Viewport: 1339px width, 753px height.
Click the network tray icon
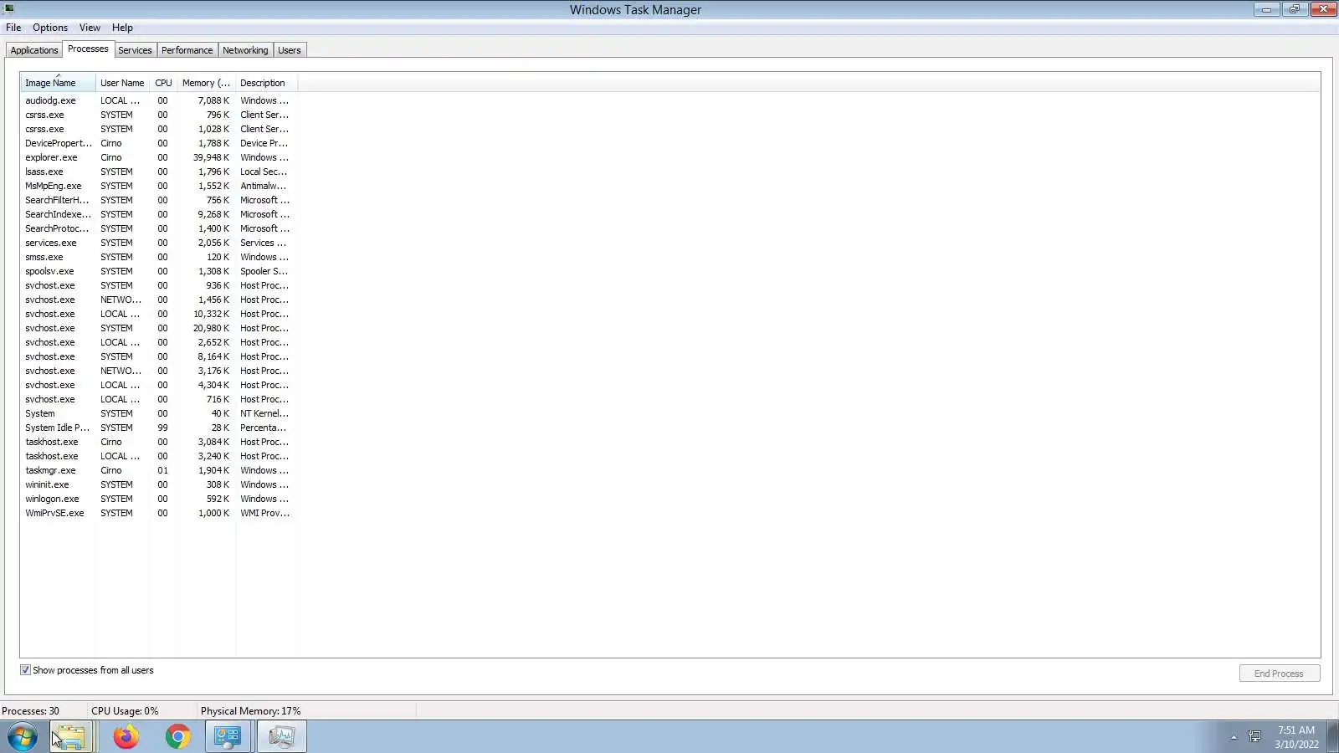point(1254,737)
